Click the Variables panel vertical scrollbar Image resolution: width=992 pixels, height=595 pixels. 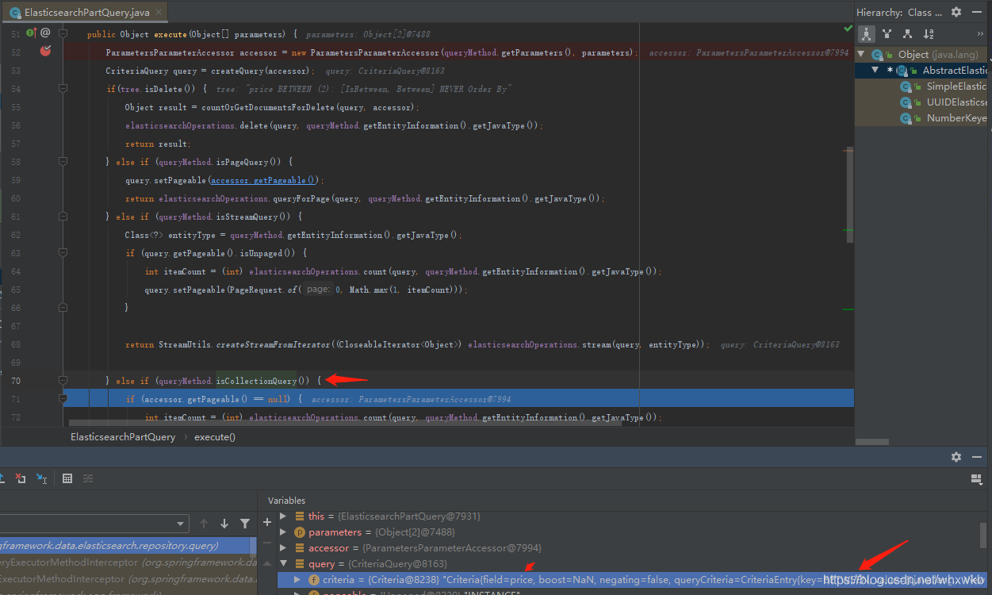click(x=983, y=537)
